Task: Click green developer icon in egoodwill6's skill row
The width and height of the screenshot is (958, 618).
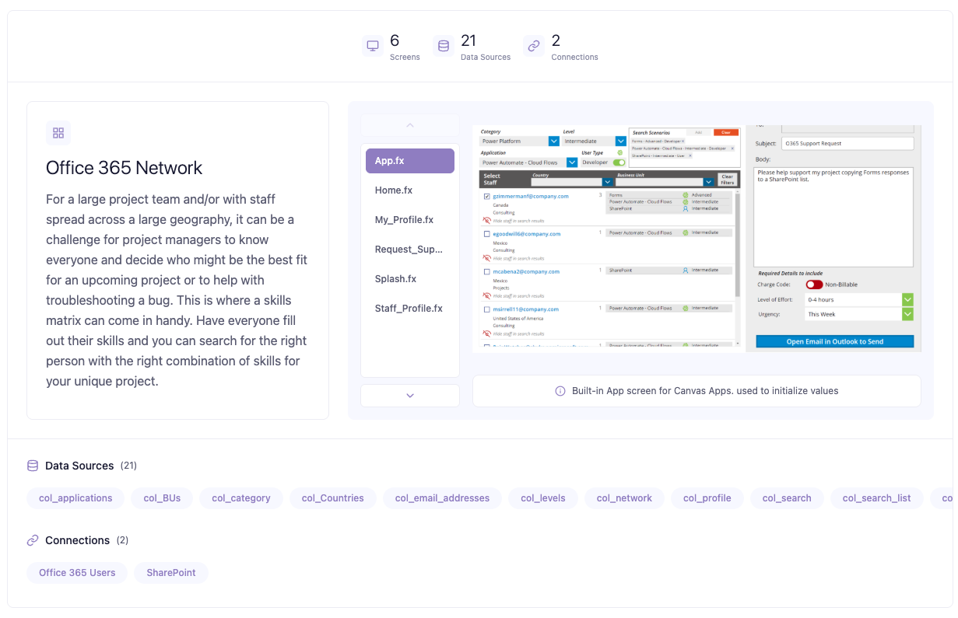Action: (686, 232)
